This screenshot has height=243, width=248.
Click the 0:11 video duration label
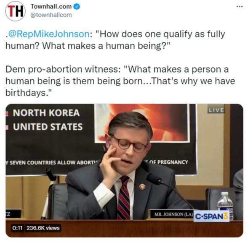17,228
